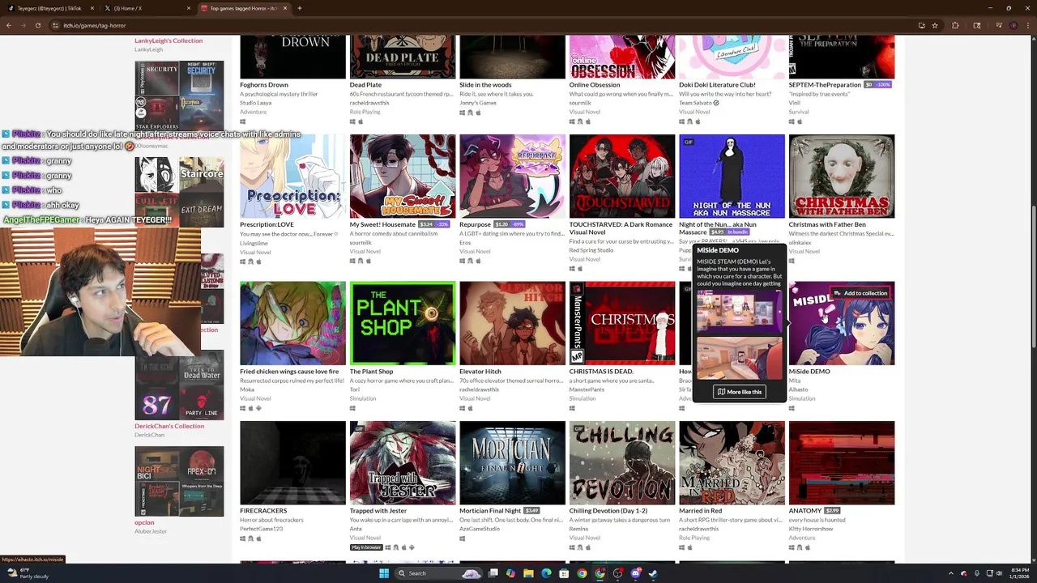Open DerickChan's Collection link
1037x583 pixels.
point(169,426)
